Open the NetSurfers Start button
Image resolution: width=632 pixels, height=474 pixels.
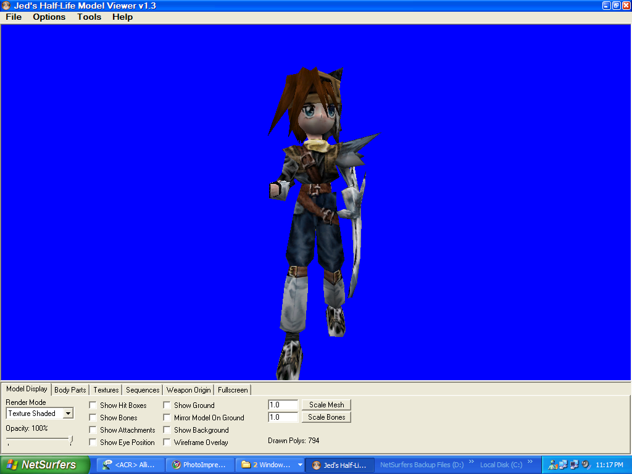44,465
